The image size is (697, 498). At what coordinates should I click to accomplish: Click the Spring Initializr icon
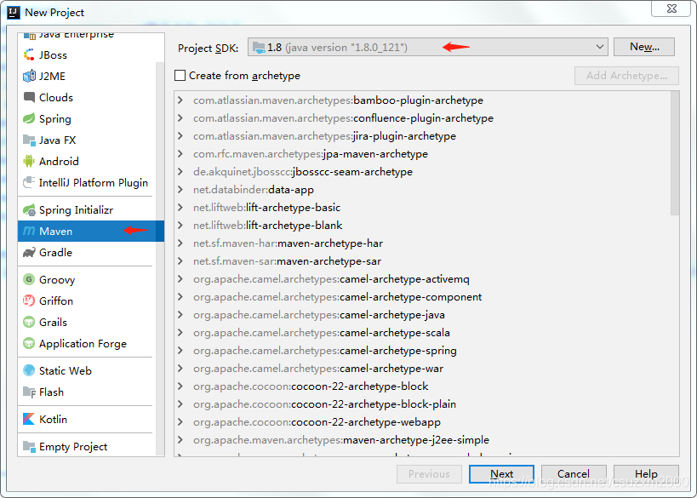point(29,210)
